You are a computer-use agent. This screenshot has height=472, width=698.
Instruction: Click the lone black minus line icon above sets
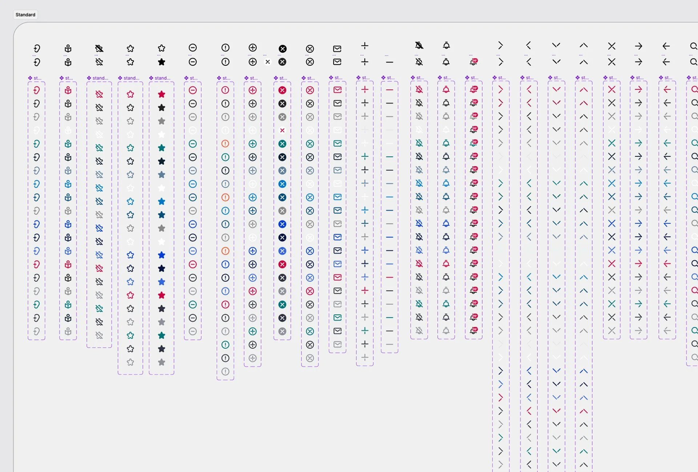(389, 62)
